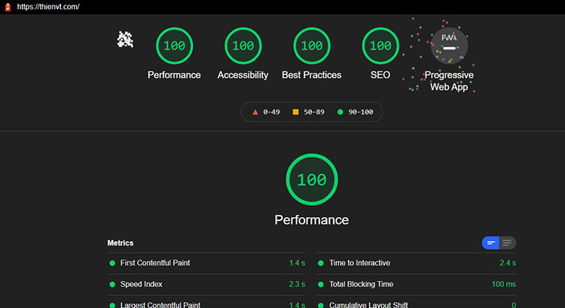This screenshot has height=308, width=565.
Task: Click the large central Performance gauge
Action: (311, 180)
